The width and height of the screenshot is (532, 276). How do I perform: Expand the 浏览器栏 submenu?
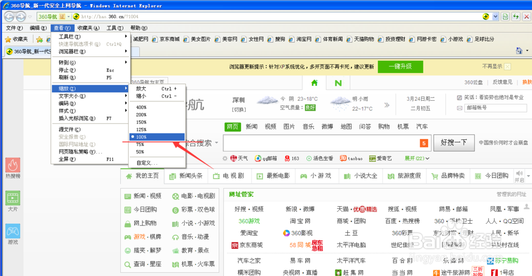point(91,52)
